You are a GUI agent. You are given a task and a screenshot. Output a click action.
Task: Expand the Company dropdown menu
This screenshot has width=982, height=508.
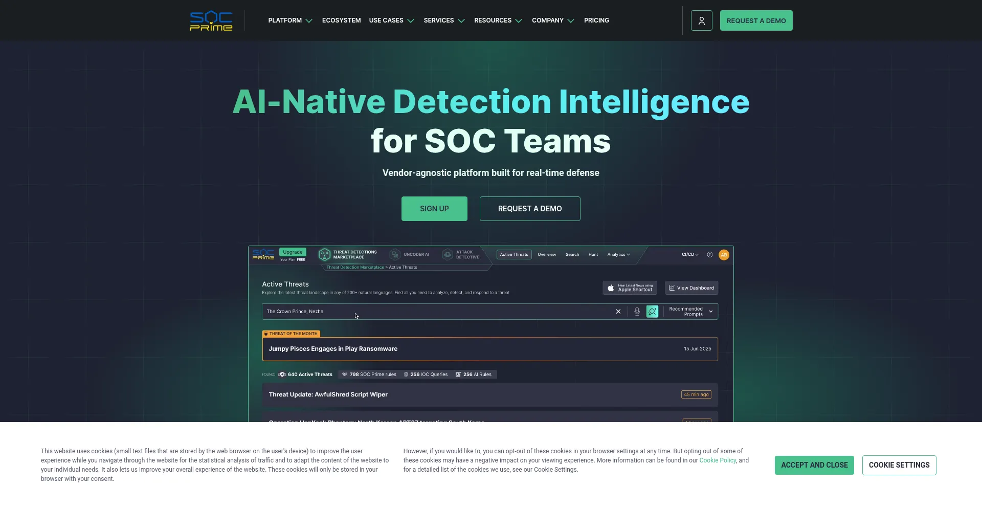coord(552,21)
